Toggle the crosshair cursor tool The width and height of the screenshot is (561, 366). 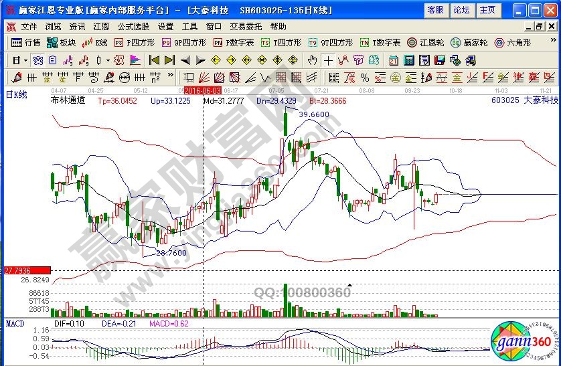click(x=328, y=60)
